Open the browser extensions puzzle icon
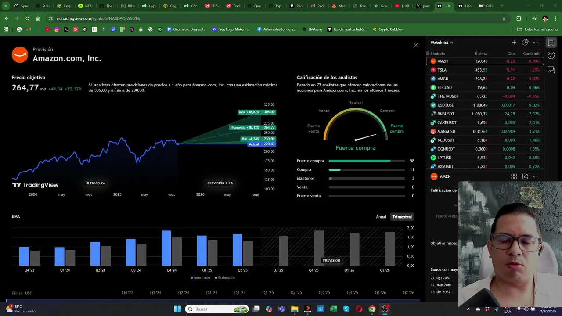This screenshot has width=562, height=316. coord(519,18)
